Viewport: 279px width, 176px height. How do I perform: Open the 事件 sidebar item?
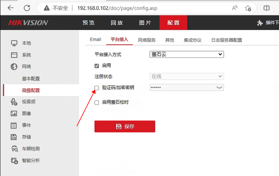(26, 125)
